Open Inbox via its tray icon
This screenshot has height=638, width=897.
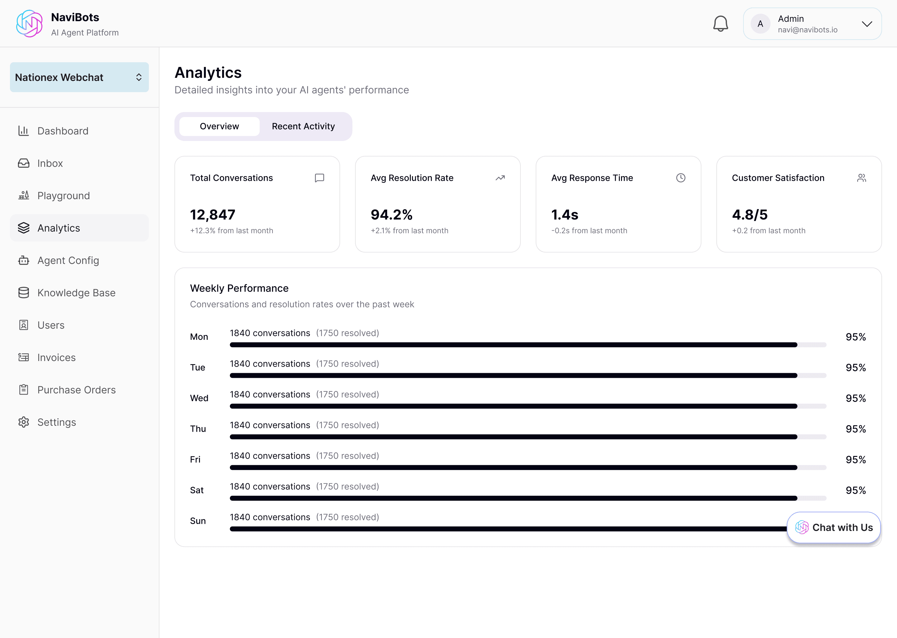(x=24, y=163)
